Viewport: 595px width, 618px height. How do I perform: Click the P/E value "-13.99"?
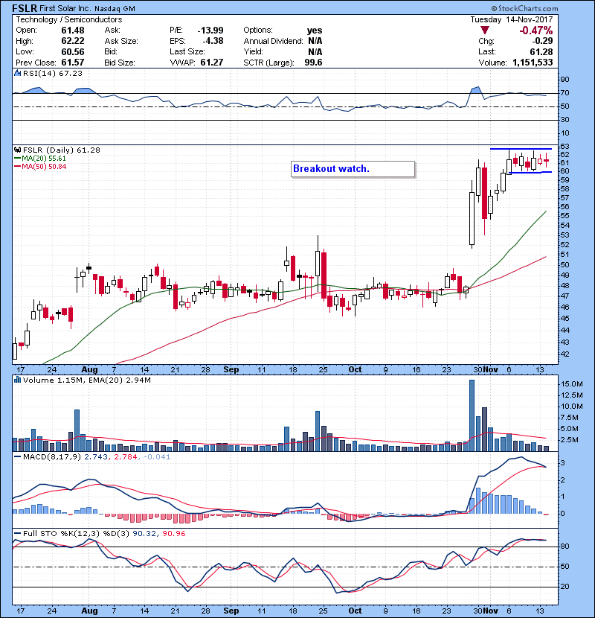pyautogui.click(x=210, y=31)
